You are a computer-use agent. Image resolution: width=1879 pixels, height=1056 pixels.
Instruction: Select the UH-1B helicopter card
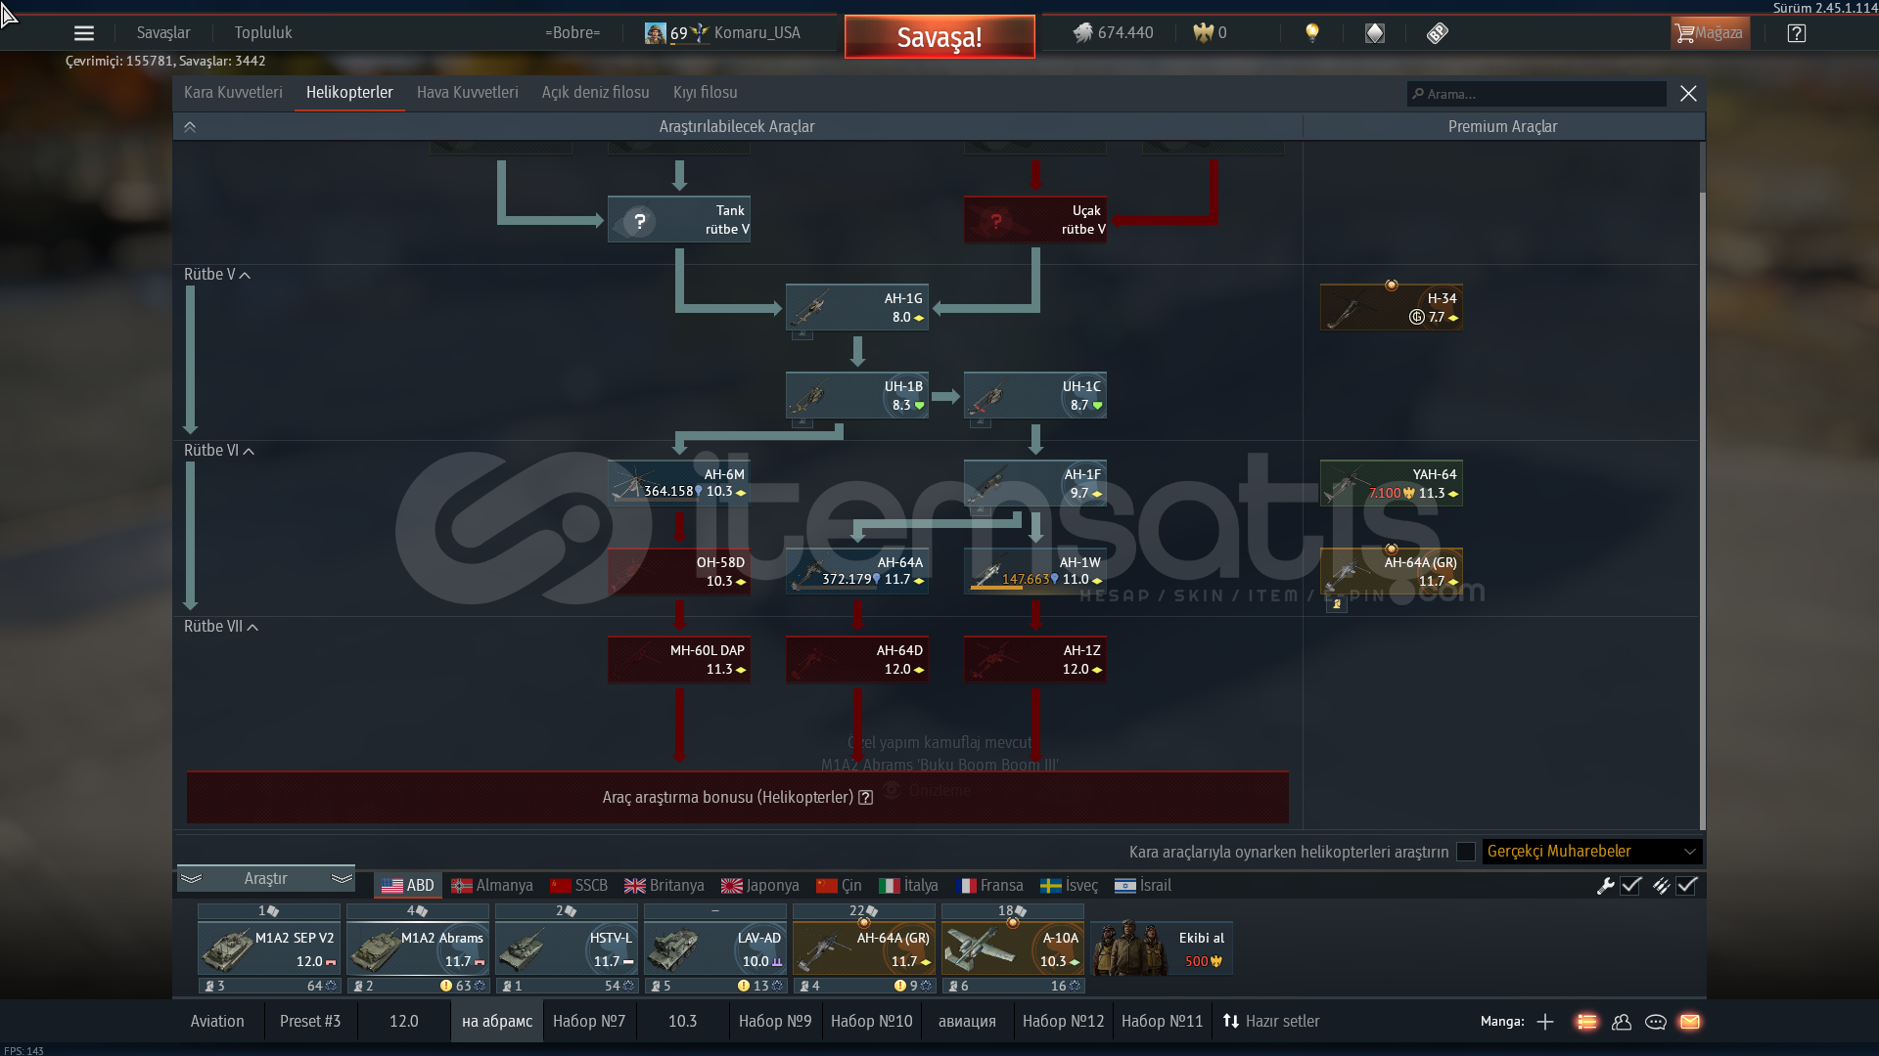point(857,395)
